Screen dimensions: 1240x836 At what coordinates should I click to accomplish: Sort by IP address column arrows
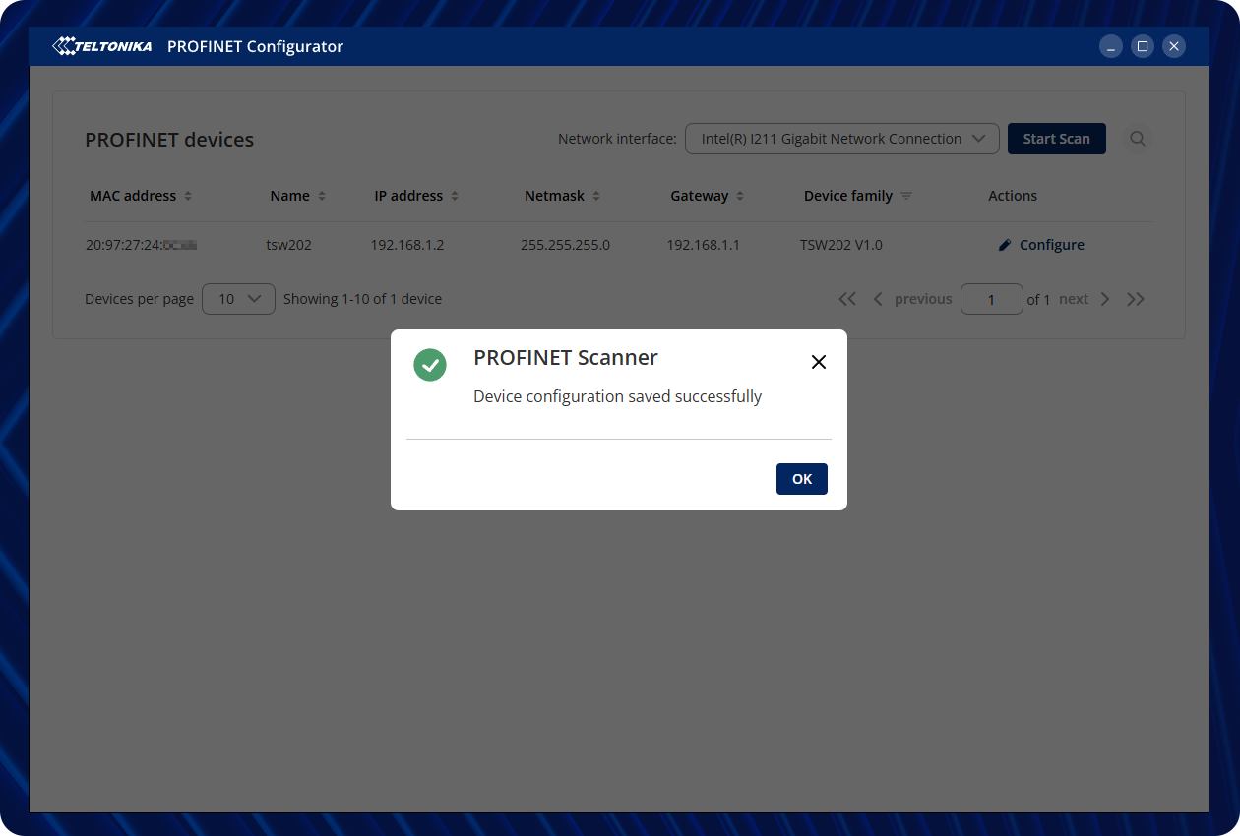pos(455,196)
